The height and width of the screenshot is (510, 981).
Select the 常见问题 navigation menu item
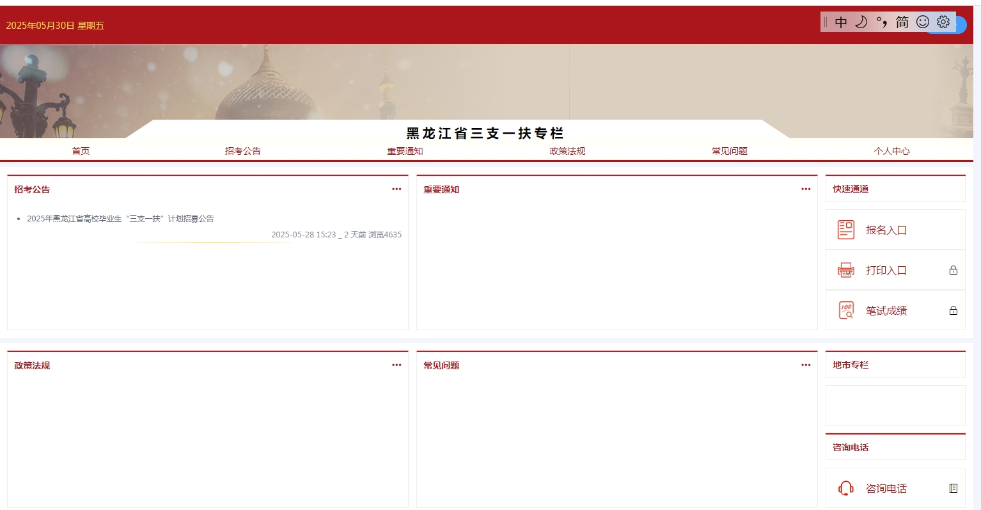point(729,150)
